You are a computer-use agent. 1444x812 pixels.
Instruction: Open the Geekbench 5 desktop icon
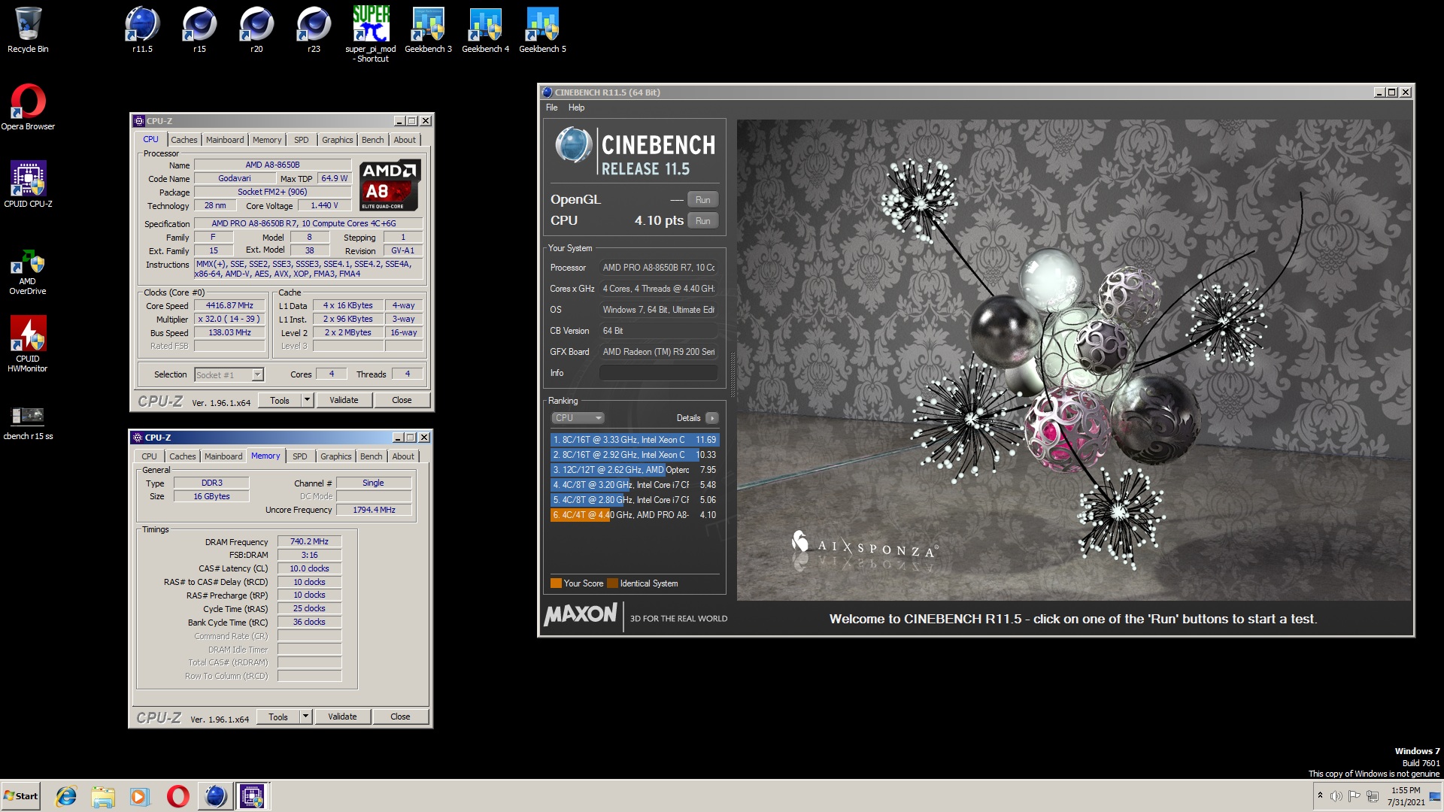pos(542,30)
